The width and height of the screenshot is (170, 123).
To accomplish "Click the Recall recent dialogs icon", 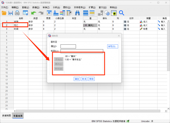I will coord(25,13).
